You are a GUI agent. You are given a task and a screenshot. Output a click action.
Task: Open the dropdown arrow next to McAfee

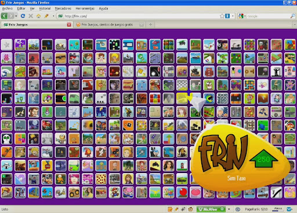229,209
